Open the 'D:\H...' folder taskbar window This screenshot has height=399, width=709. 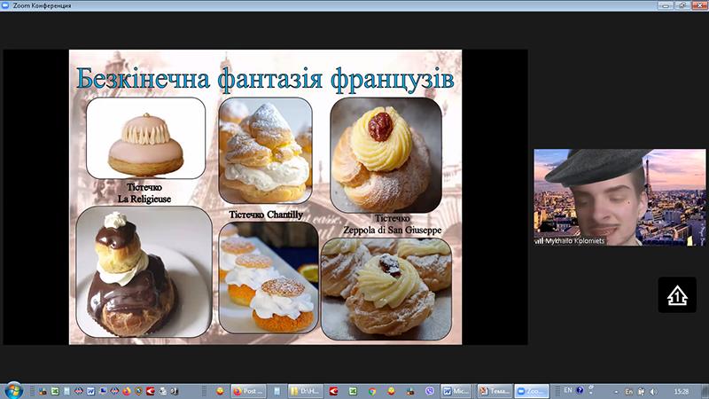(x=306, y=390)
